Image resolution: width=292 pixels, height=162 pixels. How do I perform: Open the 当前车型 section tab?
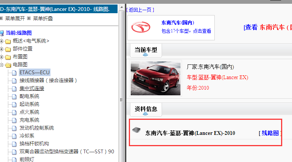(146, 50)
